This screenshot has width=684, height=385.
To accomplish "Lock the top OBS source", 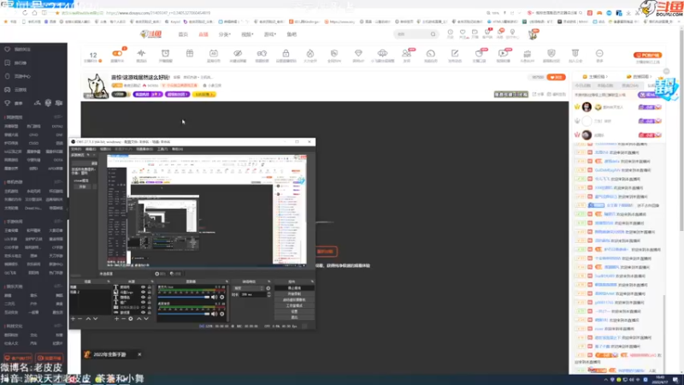I will click(149, 287).
